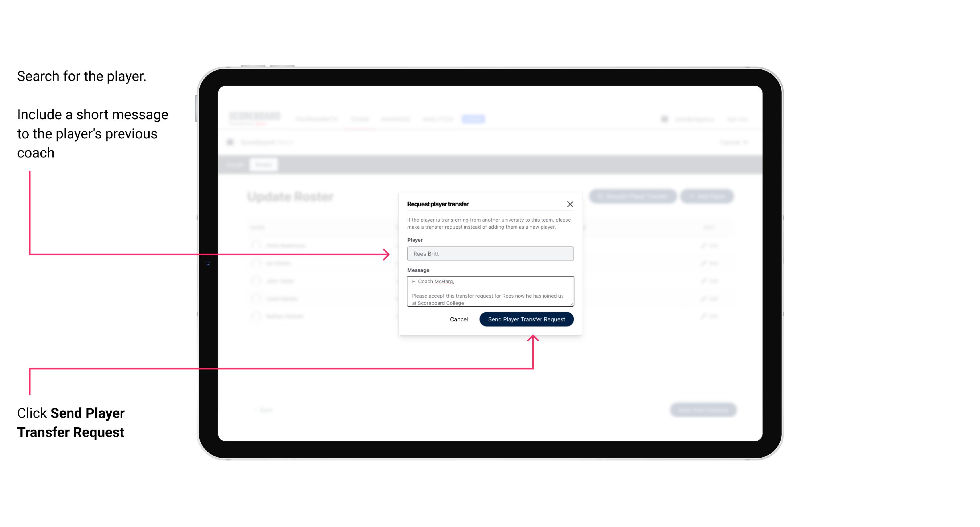Click the transfer request modal icon
This screenshot has height=527, width=980.
point(570,204)
